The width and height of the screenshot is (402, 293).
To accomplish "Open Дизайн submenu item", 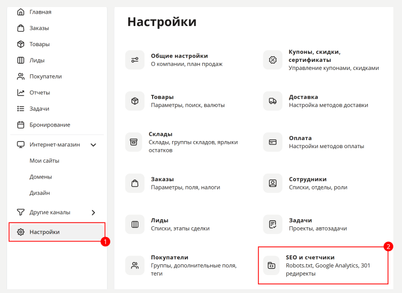I will [40, 193].
